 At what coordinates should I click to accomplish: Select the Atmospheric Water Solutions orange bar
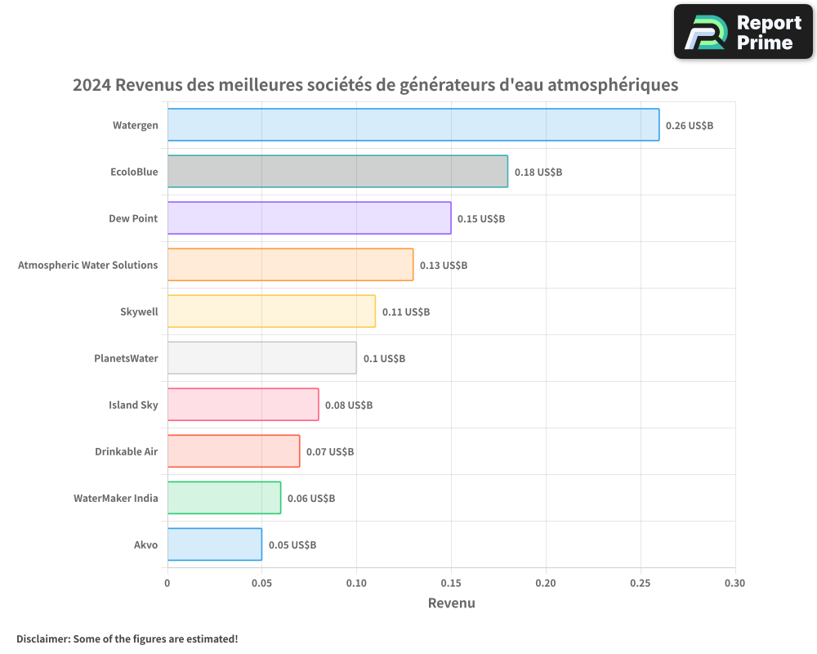tap(290, 265)
